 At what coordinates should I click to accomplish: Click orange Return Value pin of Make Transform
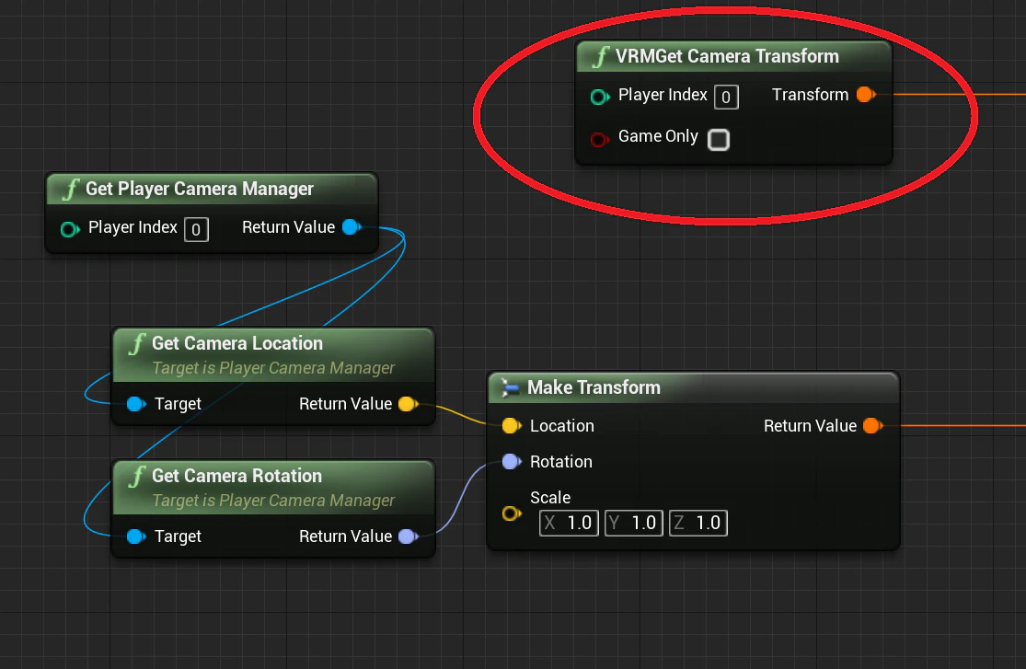pos(872,425)
